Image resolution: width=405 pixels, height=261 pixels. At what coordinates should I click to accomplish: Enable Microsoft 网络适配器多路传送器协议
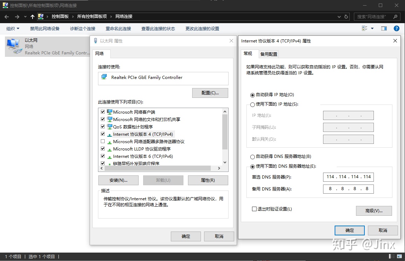click(103, 141)
